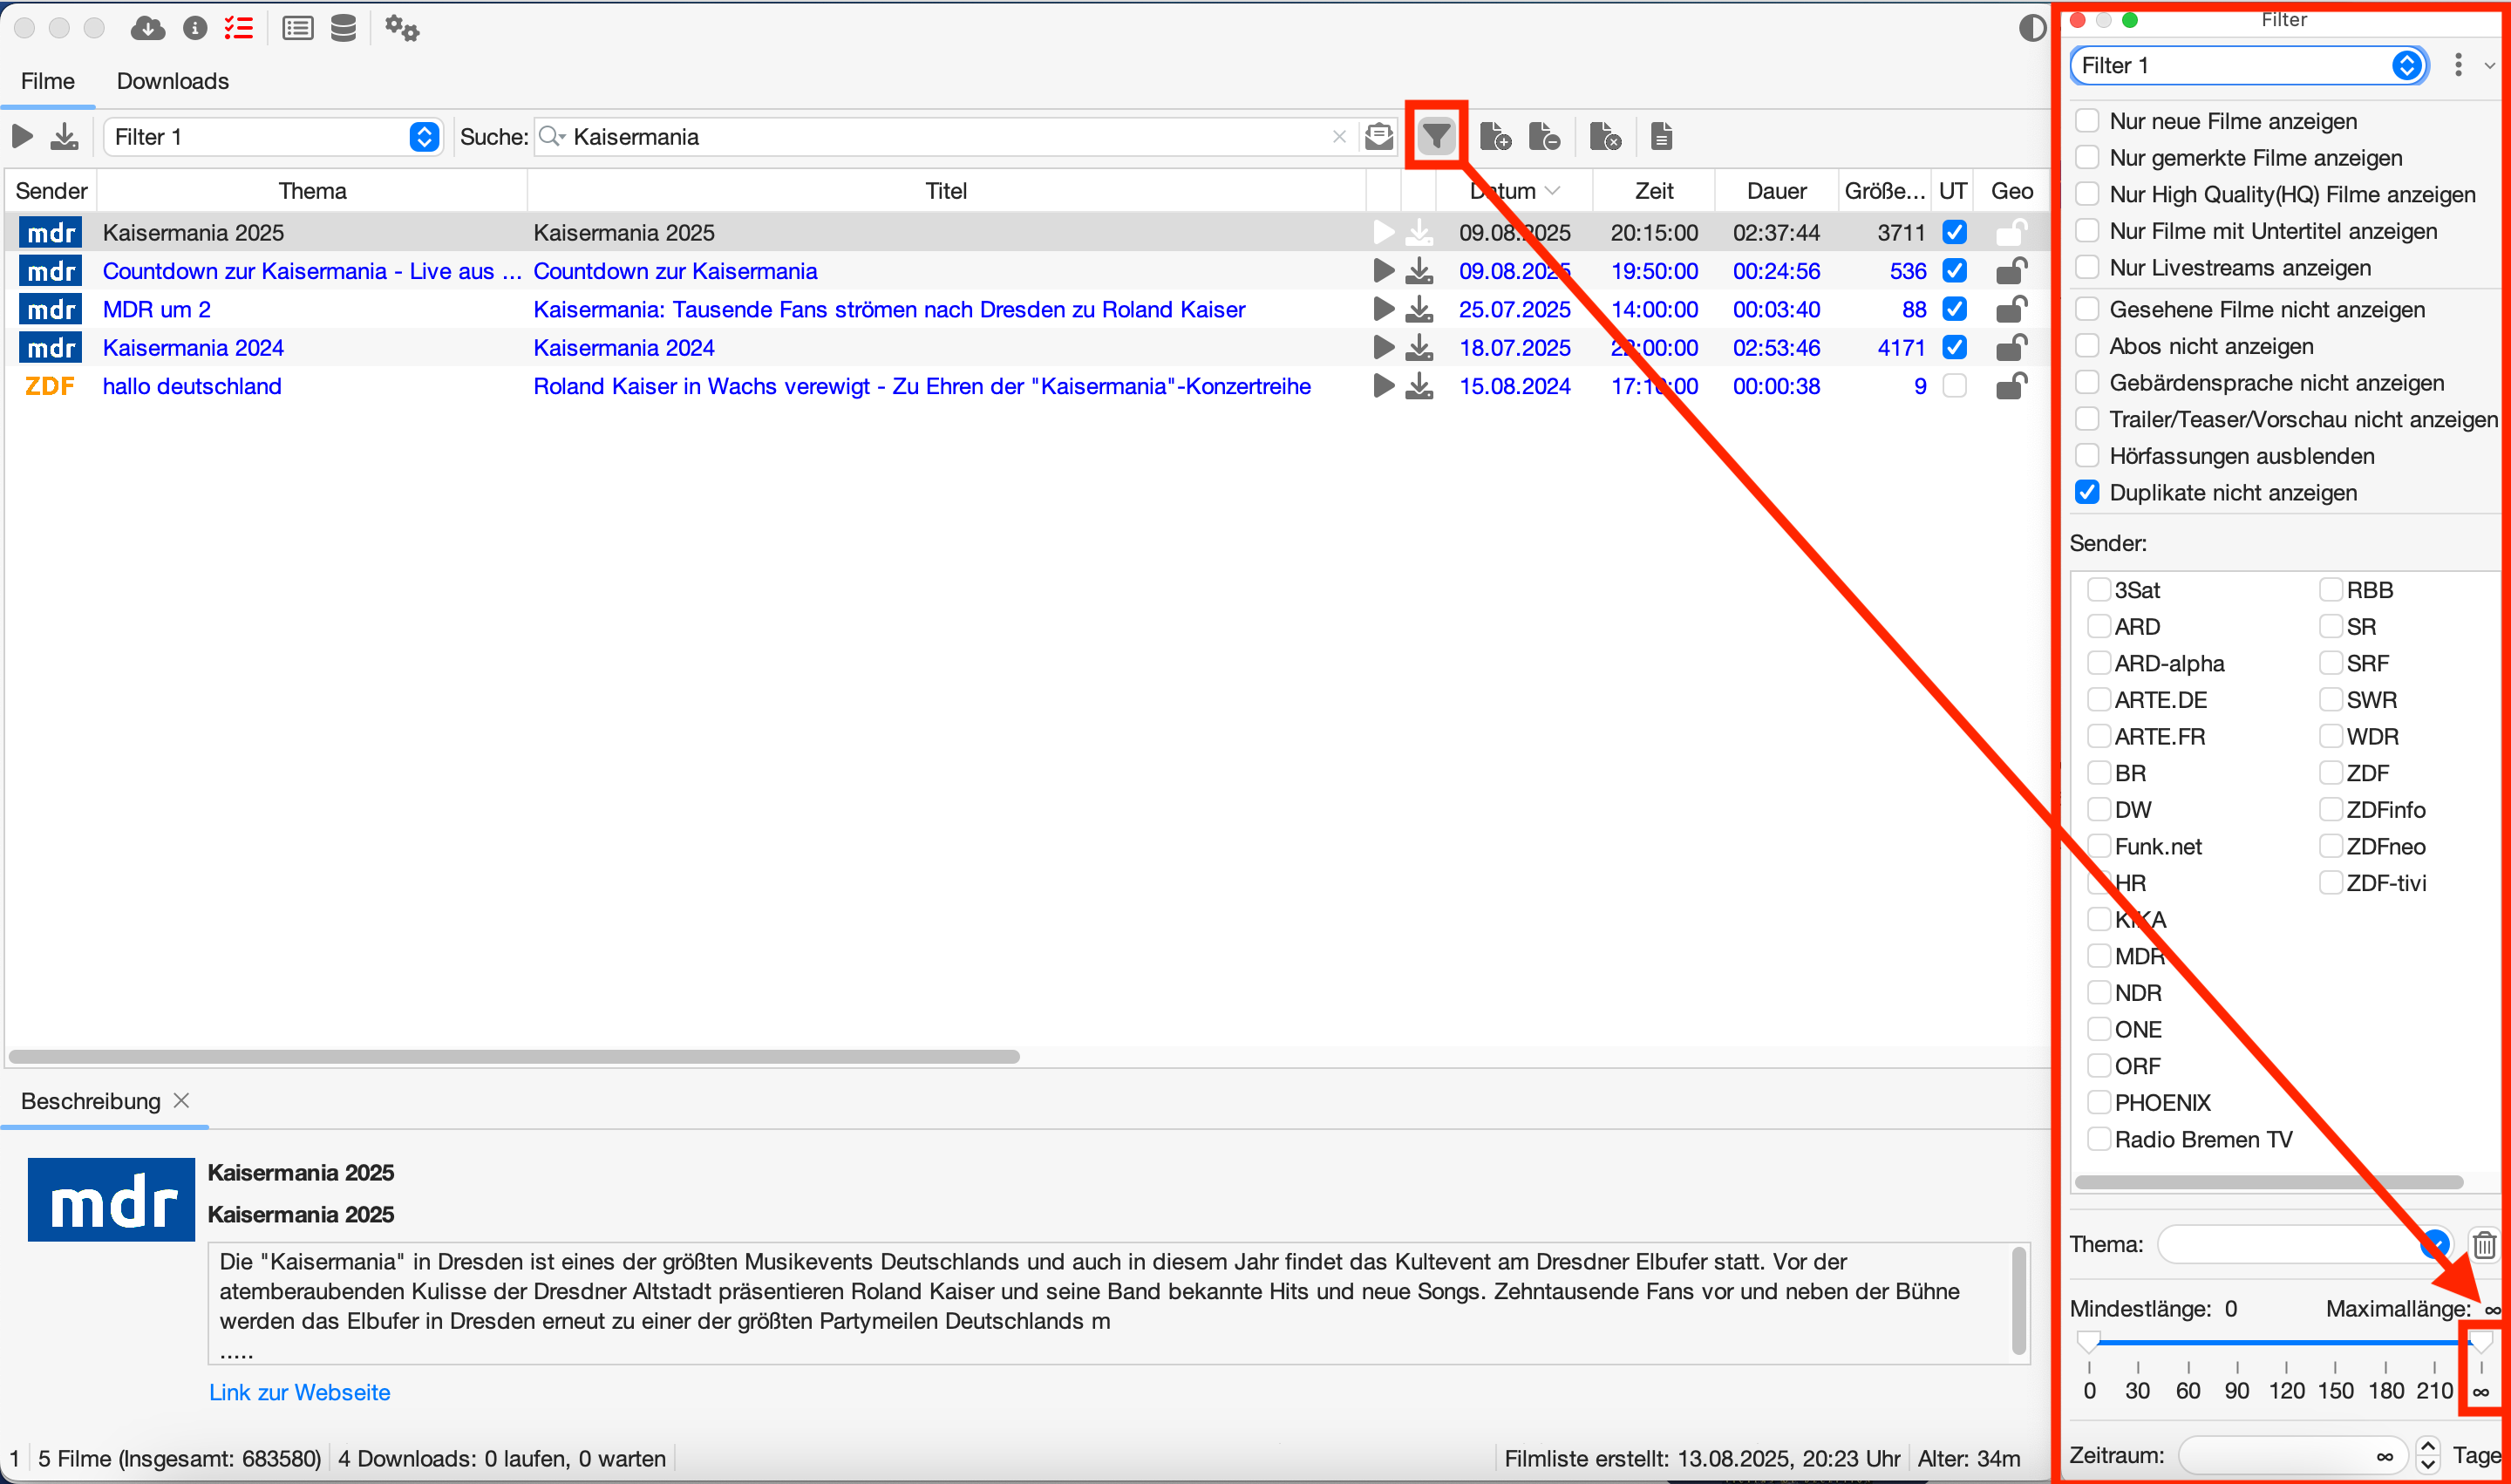The image size is (2511, 1484).
Task: Uncheck Duplikate nicht anzeigen
Action: (x=2087, y=493)
